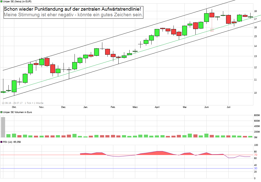The image size is (261, 182).
Task: Click the 'März' month label
Action: [135, 107]
